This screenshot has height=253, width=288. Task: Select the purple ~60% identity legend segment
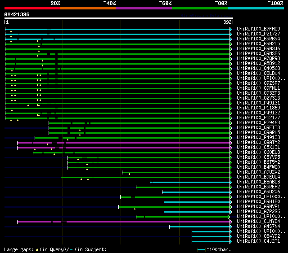click(x=144, y=8)
